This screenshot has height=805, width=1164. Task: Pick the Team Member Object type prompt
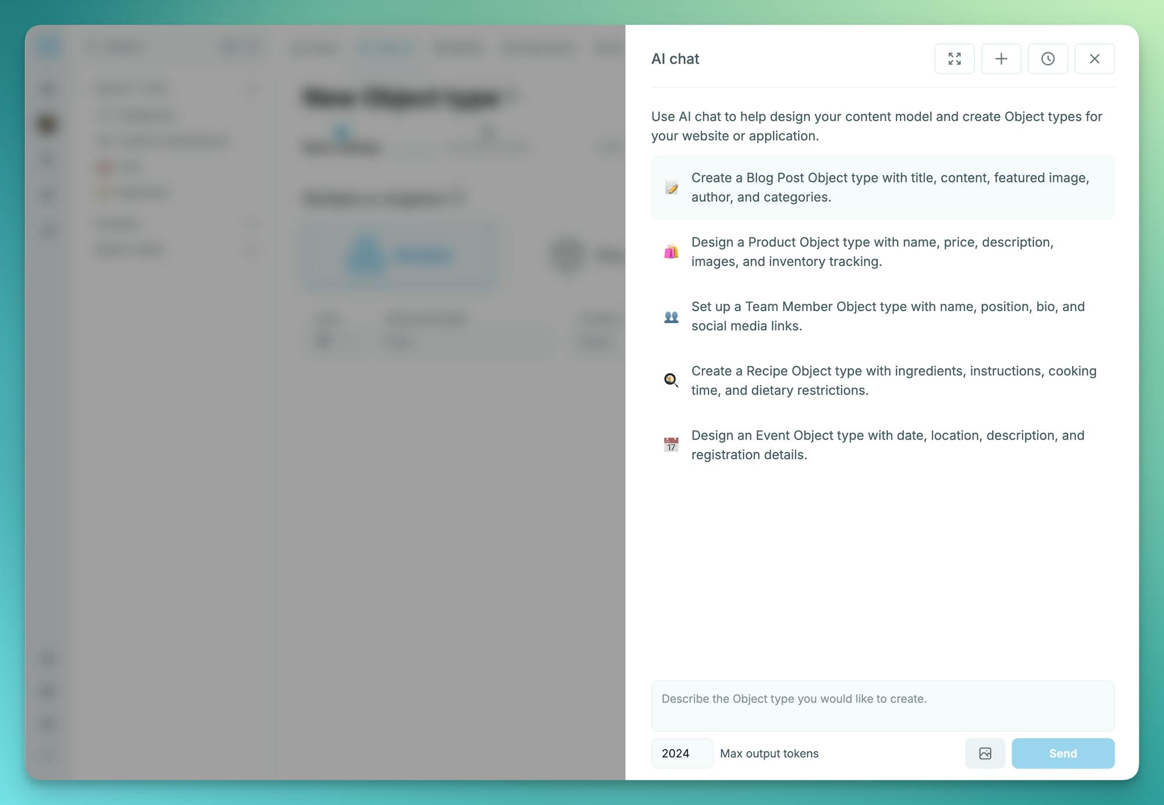pyautogui.click(x=888, y=316)
